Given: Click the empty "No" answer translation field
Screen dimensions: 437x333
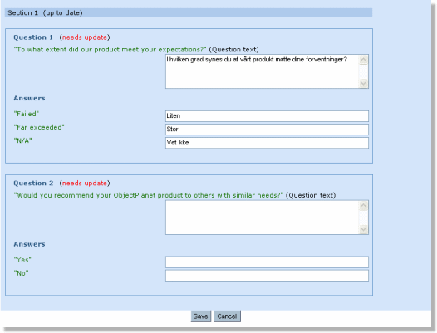Looking at the screenshot, I should click(x=267, y=276).
